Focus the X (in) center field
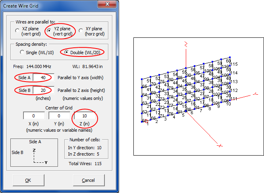The image size is (264, 193). (33, 116)
